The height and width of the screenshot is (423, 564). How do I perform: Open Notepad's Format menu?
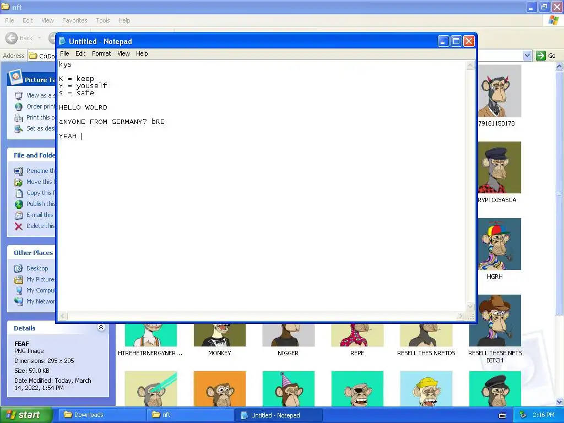tap(101, 53)
